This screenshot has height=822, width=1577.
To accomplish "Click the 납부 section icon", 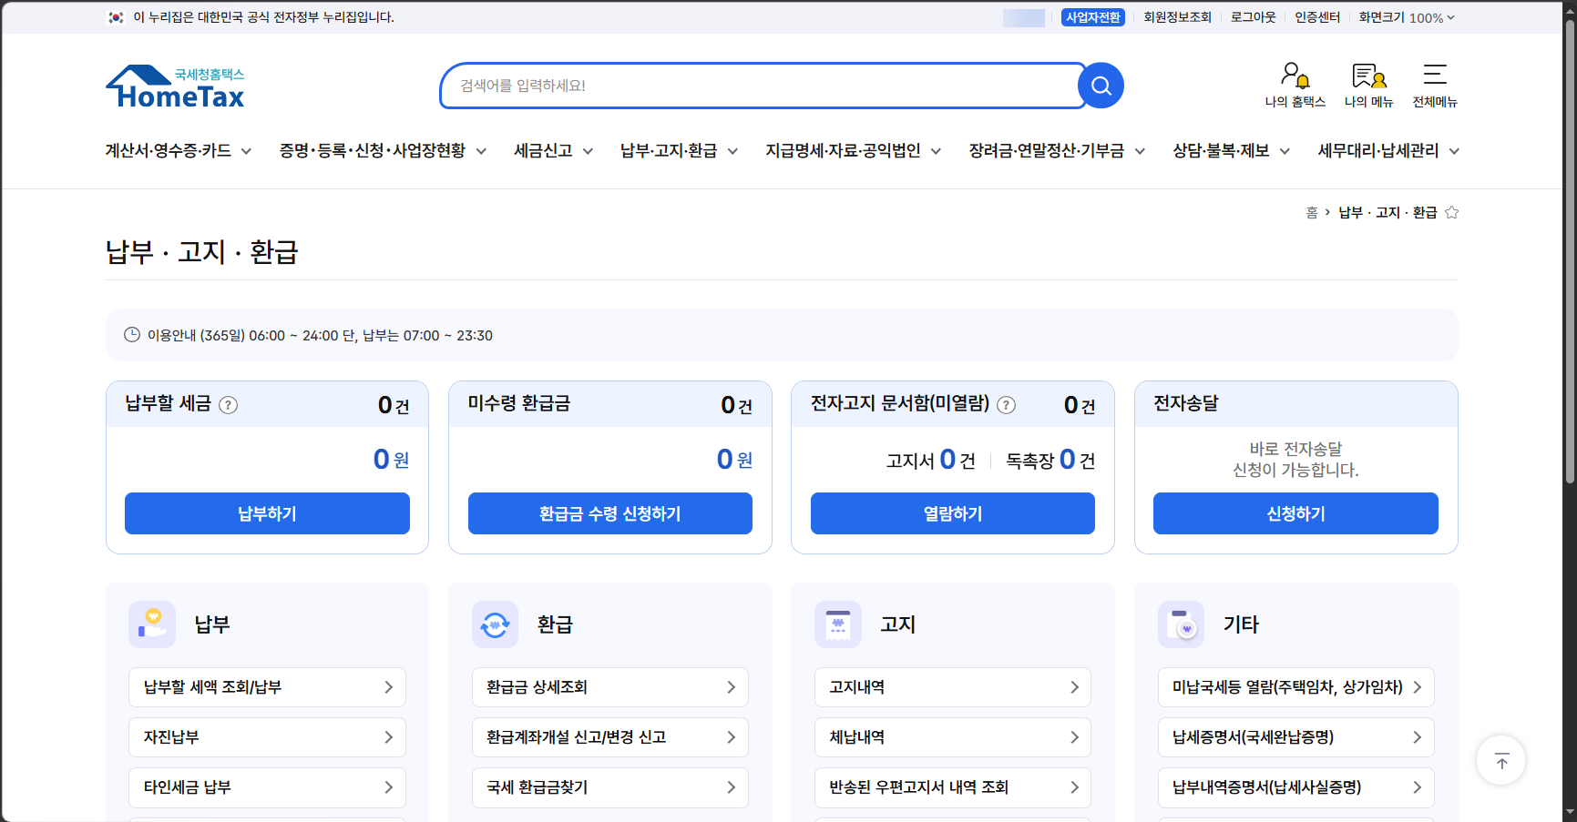I will coord(152,624).
